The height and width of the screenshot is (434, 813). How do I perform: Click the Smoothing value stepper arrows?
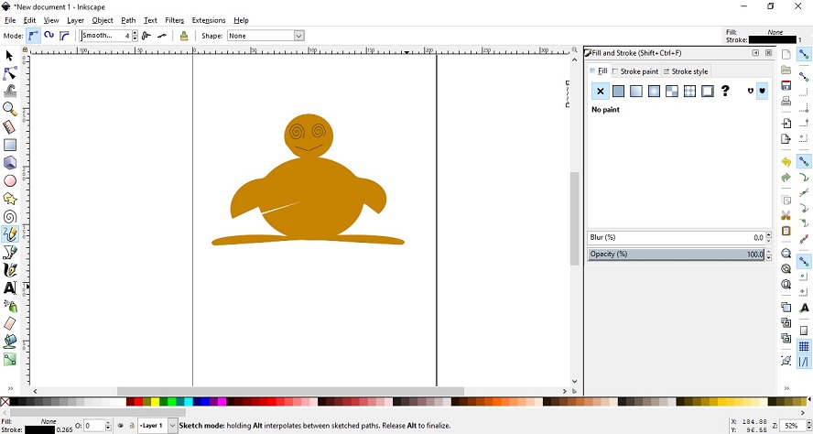pyautogui.click(x=135, y=36)
